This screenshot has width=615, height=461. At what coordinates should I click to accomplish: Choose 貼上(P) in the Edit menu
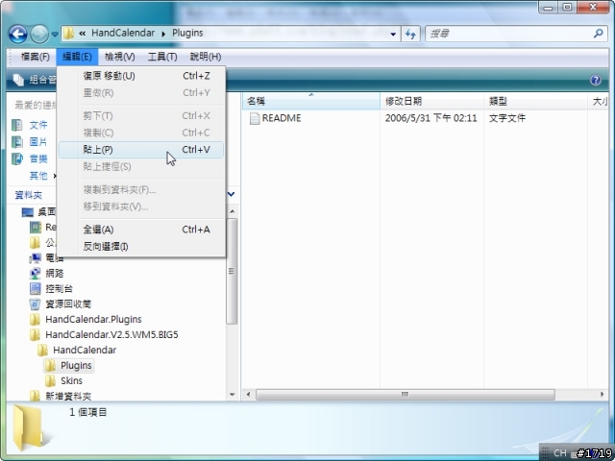(x=141, y=150)
